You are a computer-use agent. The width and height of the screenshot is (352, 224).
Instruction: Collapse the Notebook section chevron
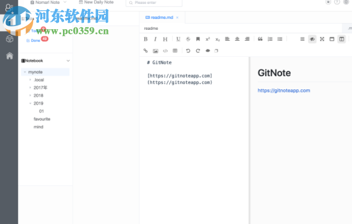click(x=68, y=61)
